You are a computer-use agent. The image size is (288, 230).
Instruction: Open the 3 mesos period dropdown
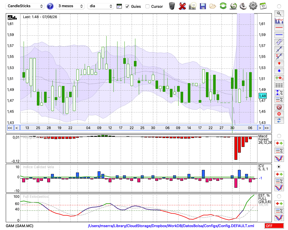[x=70, y=6]
